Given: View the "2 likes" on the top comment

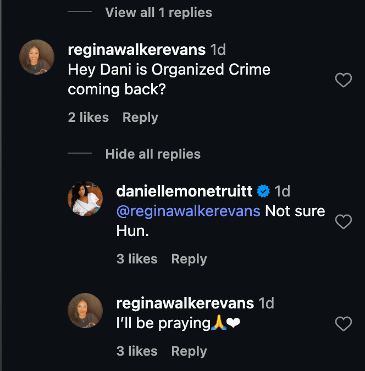Looking at the screenshot, I should 89,117.
